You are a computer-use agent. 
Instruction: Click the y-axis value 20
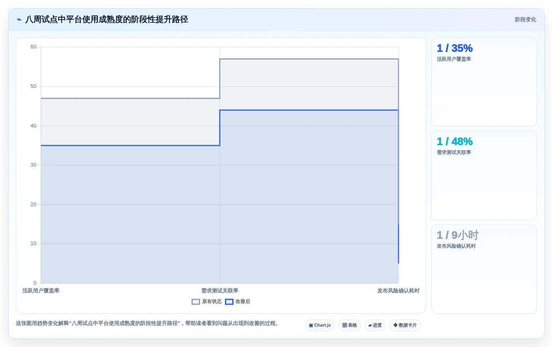pyautogui.click(x=33, y=204)
